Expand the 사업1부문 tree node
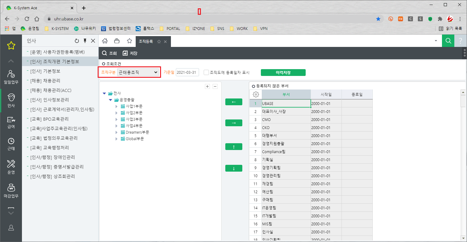Image resolution: width=467 pixels, height=242 pixels. (x=117, y=106)
